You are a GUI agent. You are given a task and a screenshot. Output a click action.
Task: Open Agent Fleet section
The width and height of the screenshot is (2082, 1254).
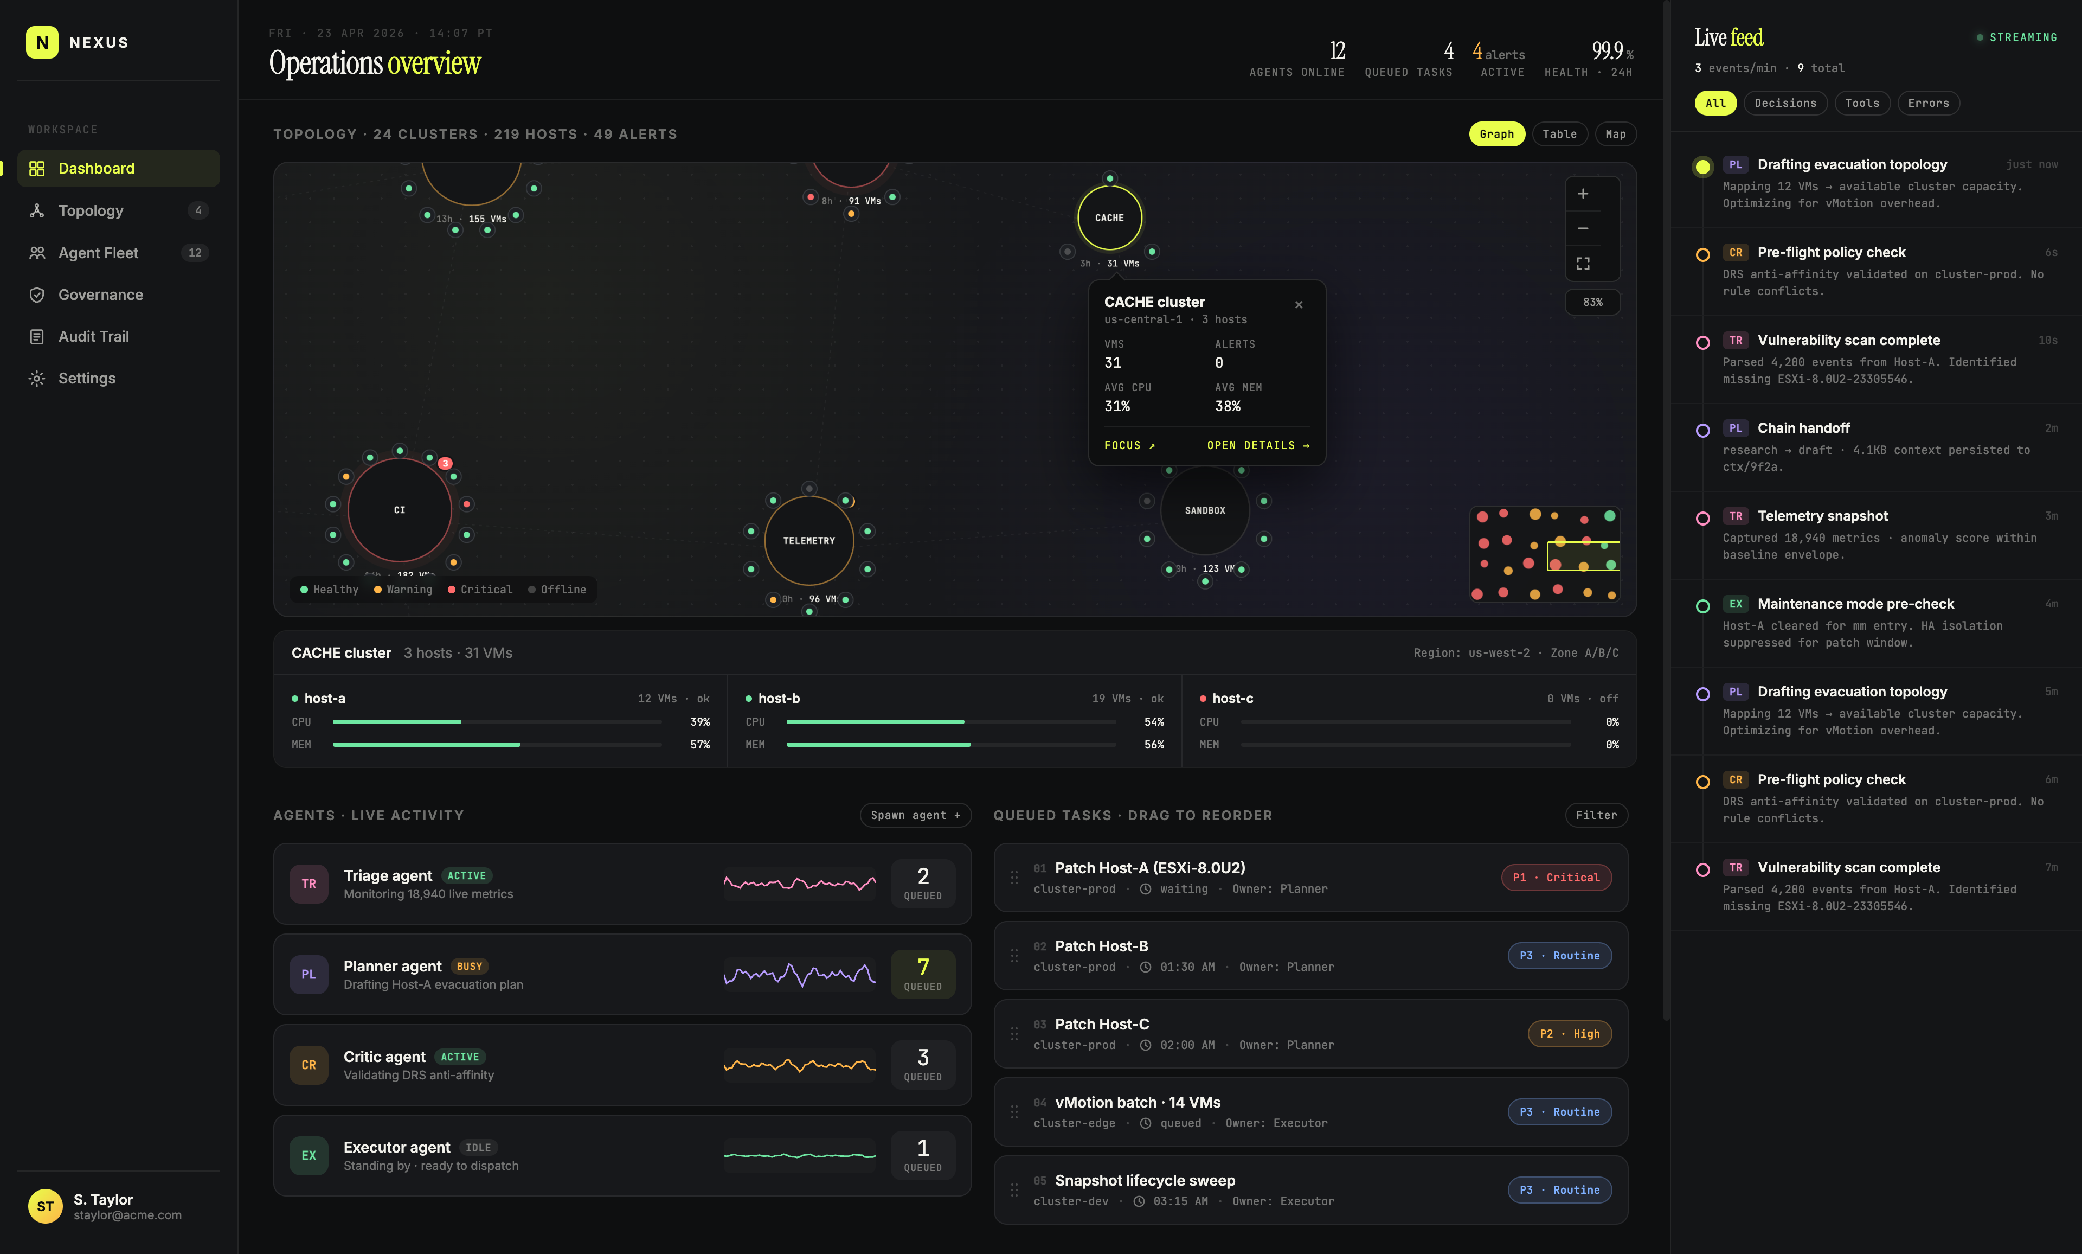click(118, 253)
